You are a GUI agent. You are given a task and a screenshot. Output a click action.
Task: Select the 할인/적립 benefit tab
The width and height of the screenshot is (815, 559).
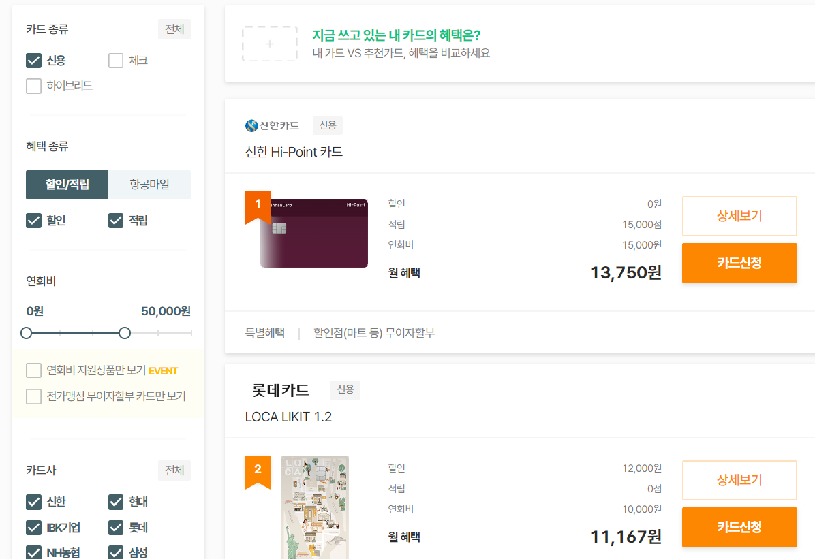pos(67,185)
